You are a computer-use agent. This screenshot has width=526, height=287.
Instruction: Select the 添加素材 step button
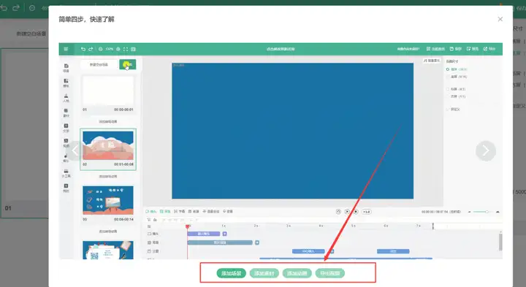pyautogui.click(x=264, y=273)
